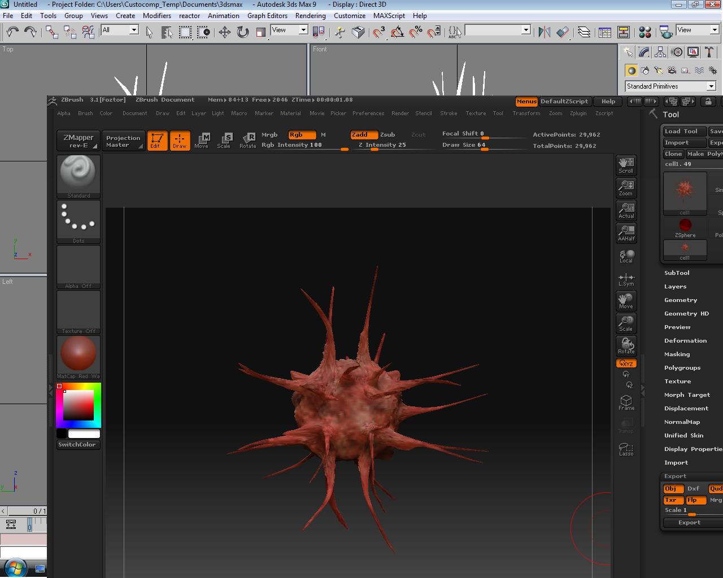
Task: Click the 3ds Max Redo arrow
Action: point(30,32)
